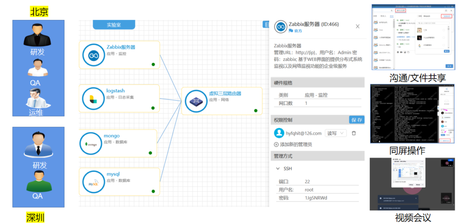467x224 pixels.
Task: Click the green status dot on mongo
Action: click(150, 153)
